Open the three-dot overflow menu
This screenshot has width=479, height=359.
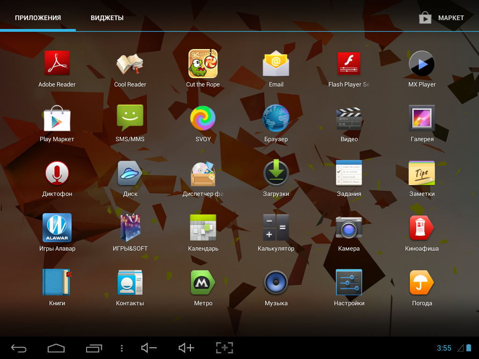(122, 348)
